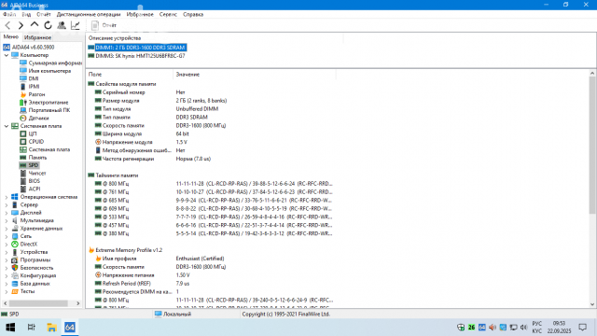Go back with the left arrow toolbar icon

pos(7,25)
